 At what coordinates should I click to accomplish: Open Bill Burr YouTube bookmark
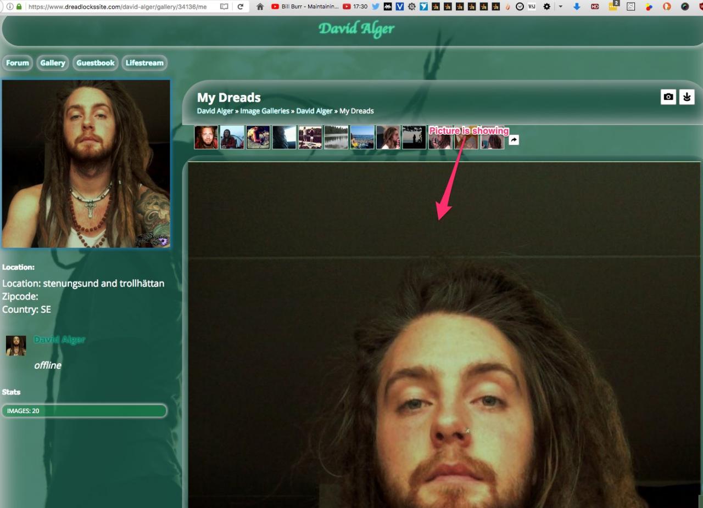305,7
